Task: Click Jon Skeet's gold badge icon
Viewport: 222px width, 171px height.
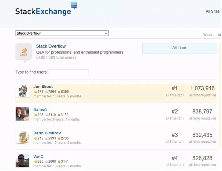Action: click(35, 92)
